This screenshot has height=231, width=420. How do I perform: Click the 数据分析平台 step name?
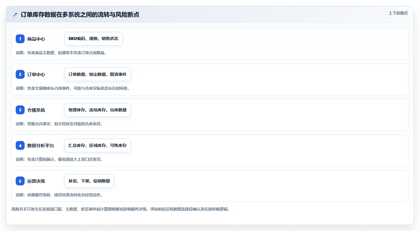(x=41, y=145)
